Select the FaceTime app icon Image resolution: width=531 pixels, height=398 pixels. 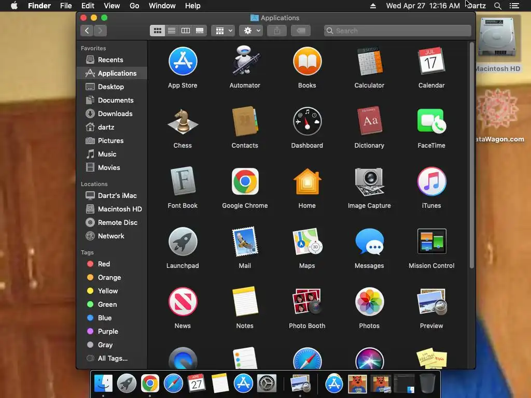[431, 121]
